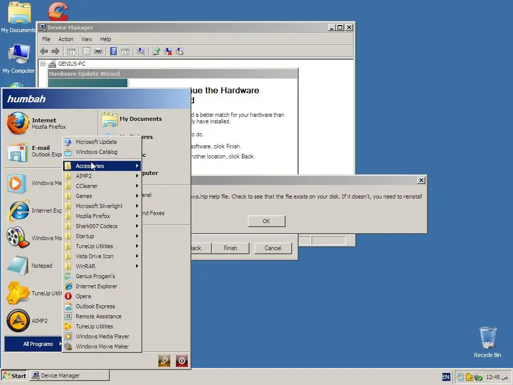Viewport: 513px width, 385px height.
Task: Expand the WinRAR programs folder
Action: pos(102,266)
